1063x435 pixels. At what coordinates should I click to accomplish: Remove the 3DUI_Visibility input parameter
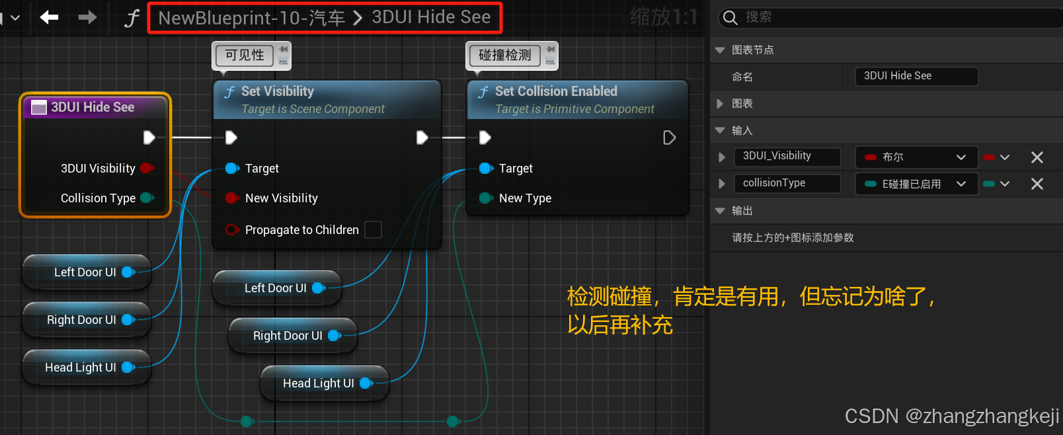click(1037, 157)
